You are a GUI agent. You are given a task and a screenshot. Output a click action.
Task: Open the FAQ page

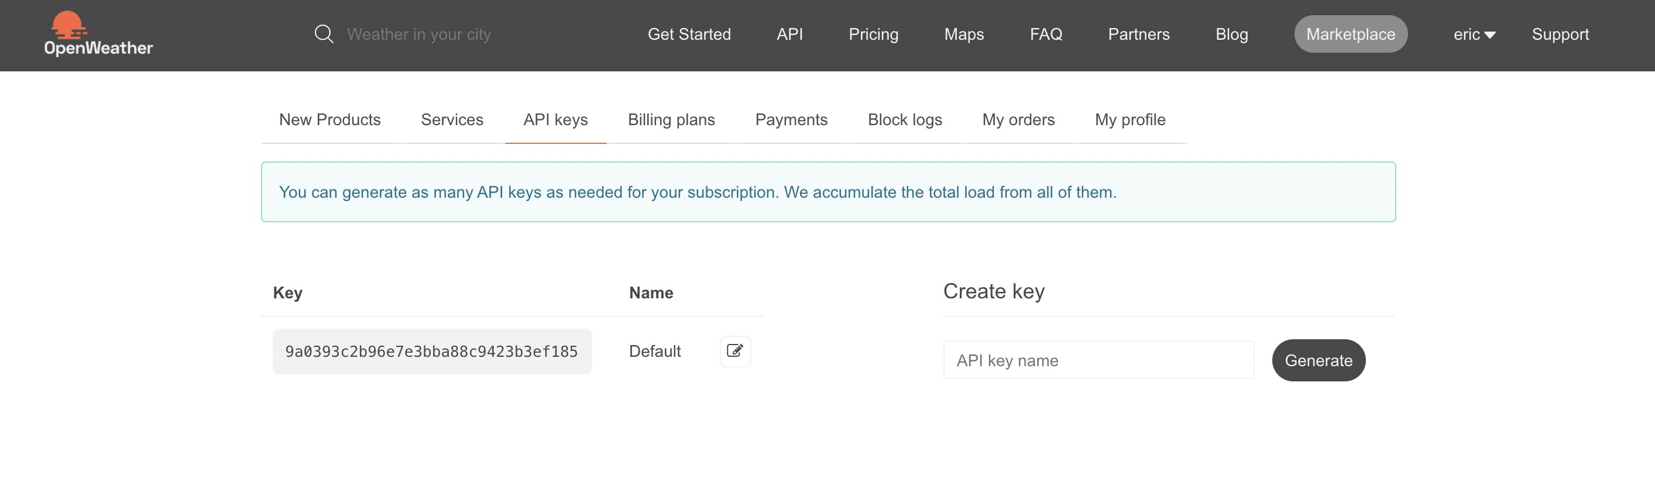pos(1046,34)
